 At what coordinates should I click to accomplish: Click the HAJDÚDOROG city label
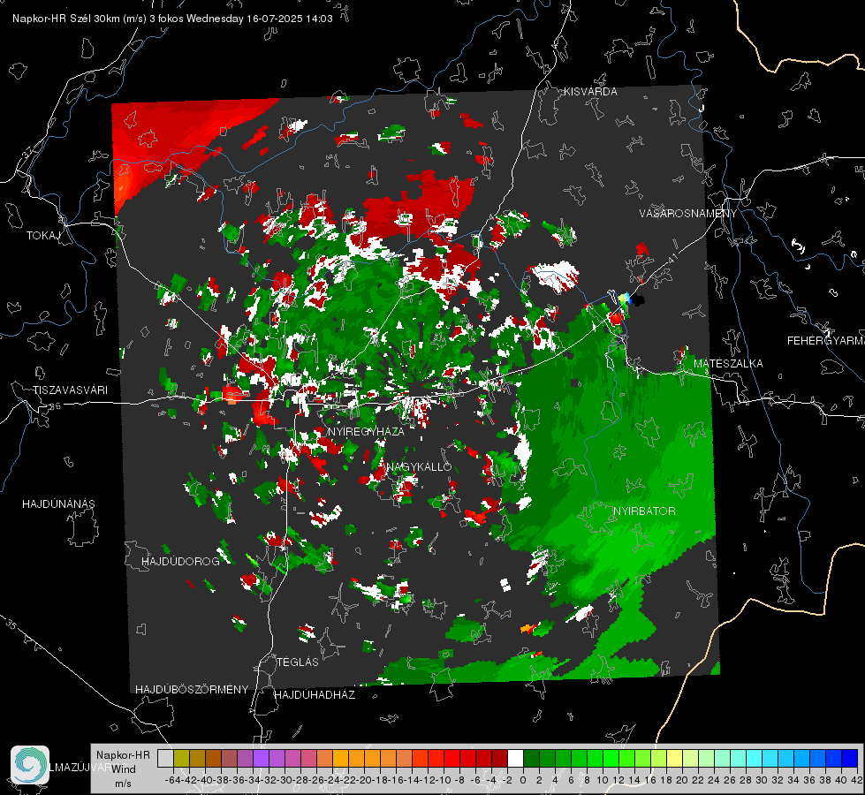[180, 562]
